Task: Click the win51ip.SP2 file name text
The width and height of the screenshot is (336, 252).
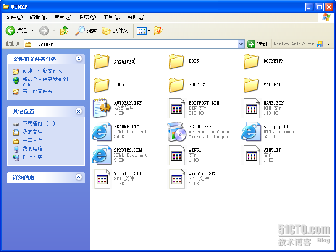Action: tap(202, 174)
